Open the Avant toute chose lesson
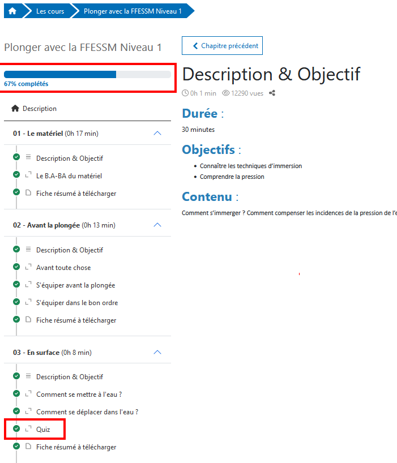The image size is (397, 463). point(63,268)
